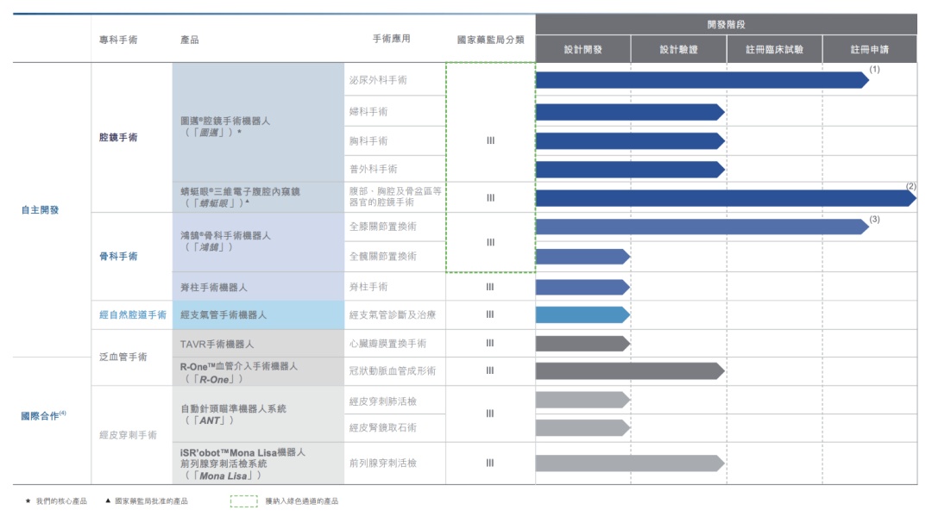Viewport: 932px width, 516px height.
Task: Click the star icon in the legend
Action: coord(28,500)
